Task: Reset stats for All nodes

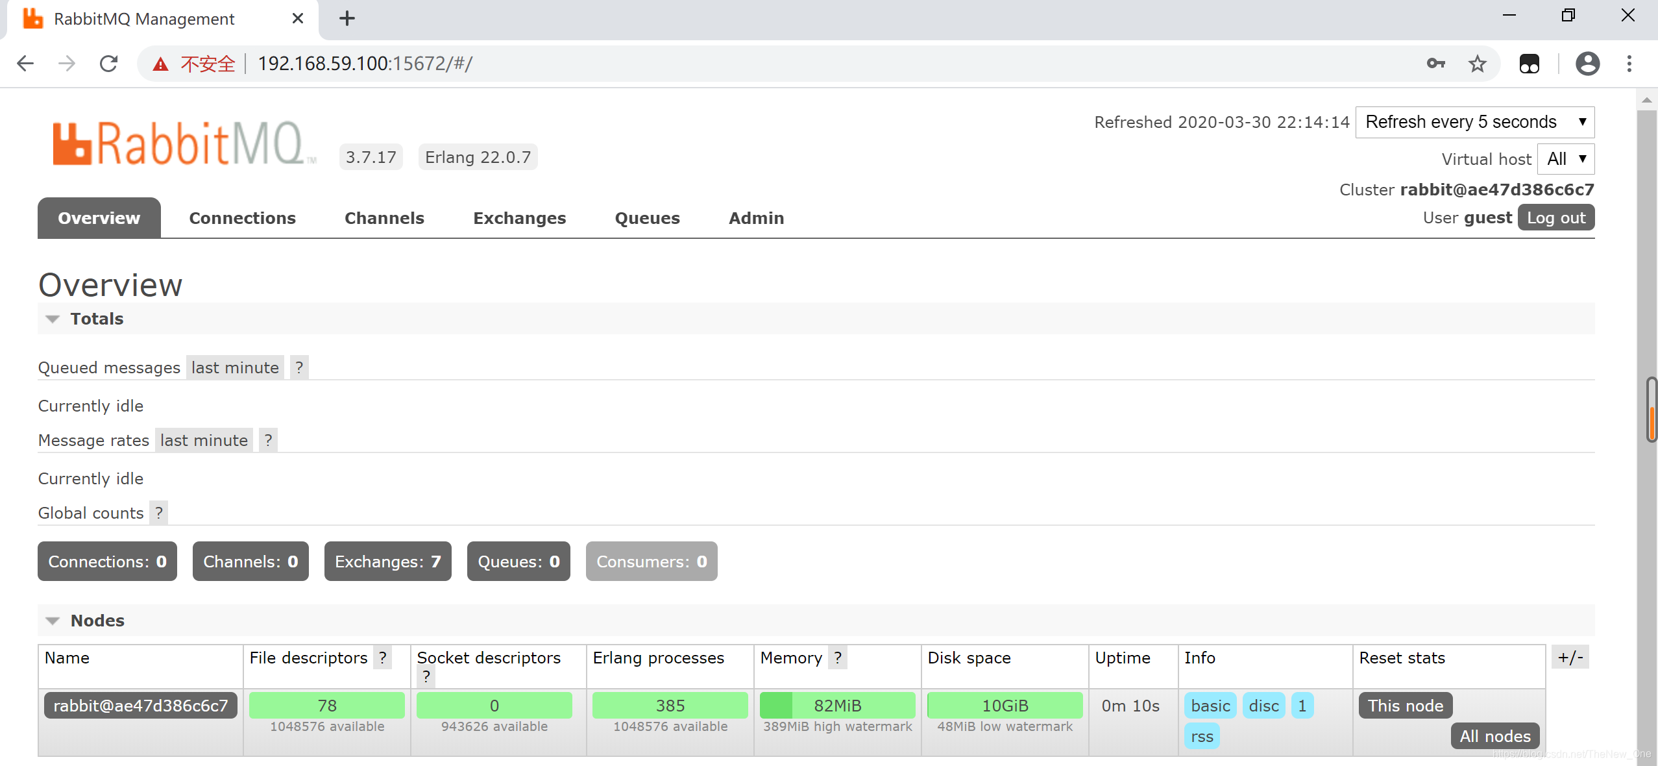Action: coord(1495,736)
